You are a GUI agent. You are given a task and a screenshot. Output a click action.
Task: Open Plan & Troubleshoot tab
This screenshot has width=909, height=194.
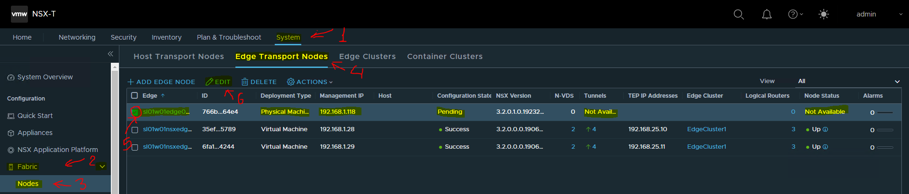(x=229, y=37)
